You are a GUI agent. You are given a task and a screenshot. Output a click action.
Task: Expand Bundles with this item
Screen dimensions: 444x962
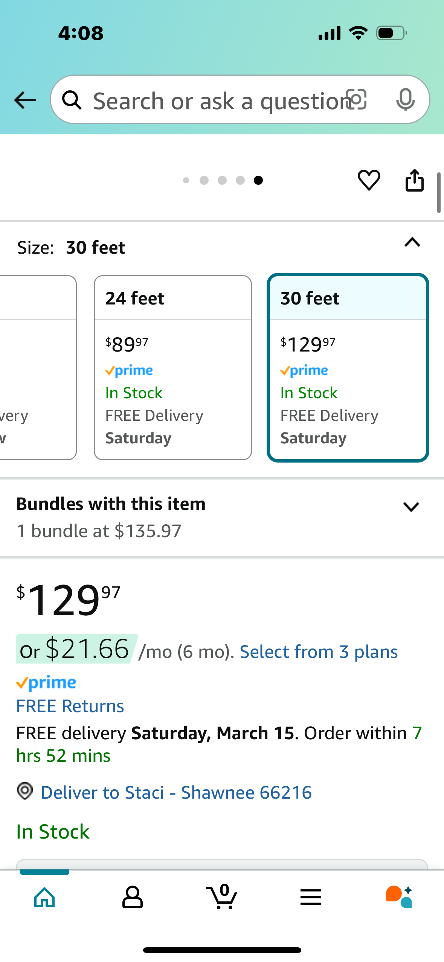(411, 507)
